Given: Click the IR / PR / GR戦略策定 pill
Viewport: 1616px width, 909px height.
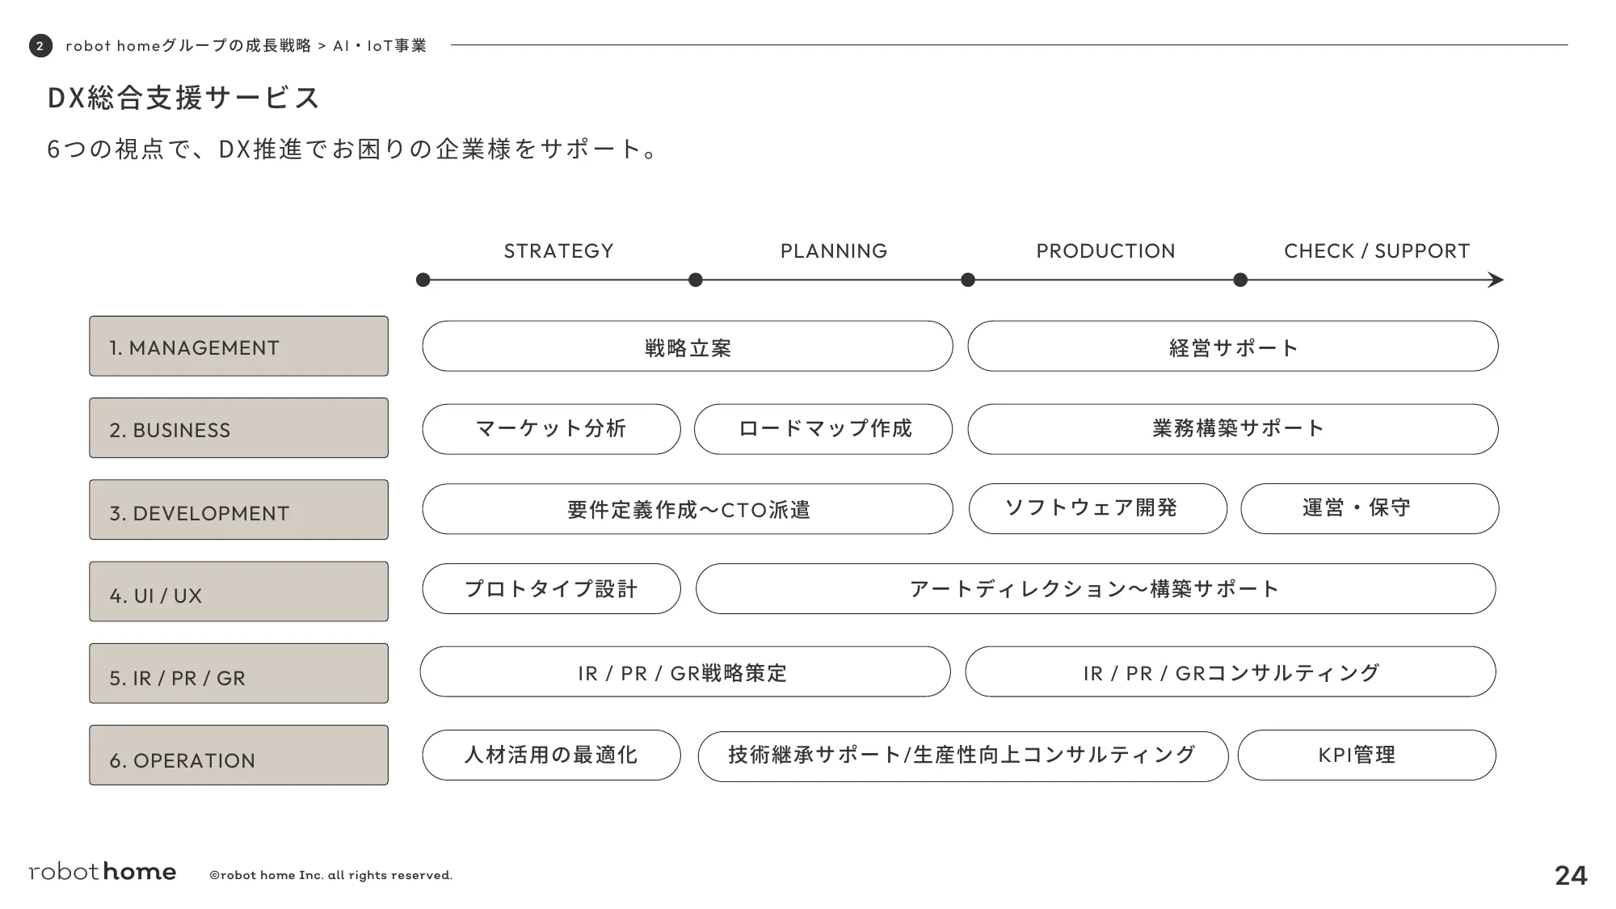Looking at the screenshot, I should pos(685,672).
